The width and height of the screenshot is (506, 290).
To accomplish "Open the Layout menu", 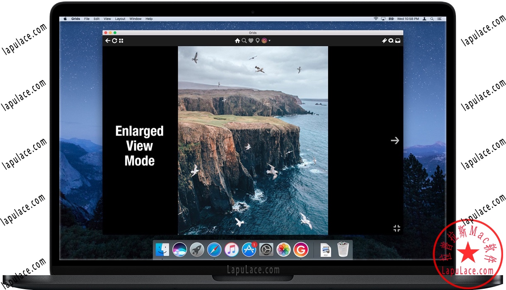I will [120, 19].
